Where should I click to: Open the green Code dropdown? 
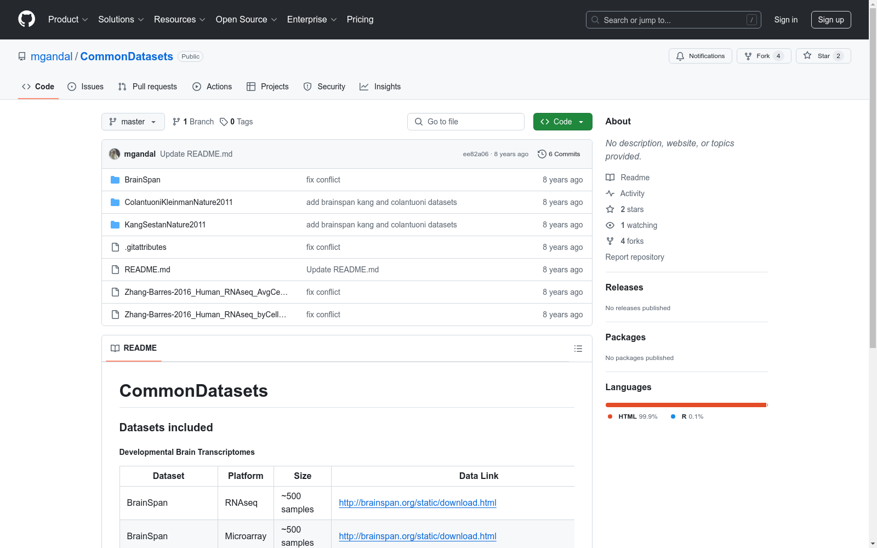(x=562, y=122)
